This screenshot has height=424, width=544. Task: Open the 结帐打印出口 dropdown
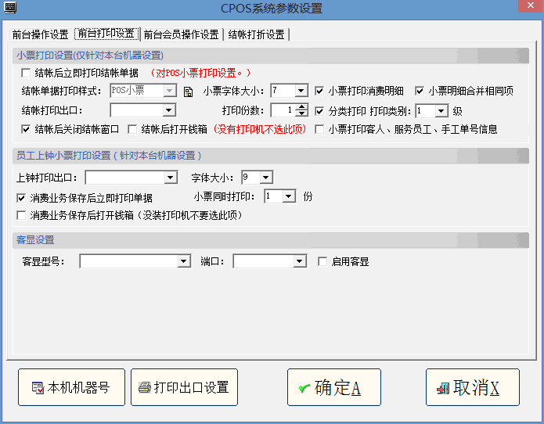tap(169, 110)
